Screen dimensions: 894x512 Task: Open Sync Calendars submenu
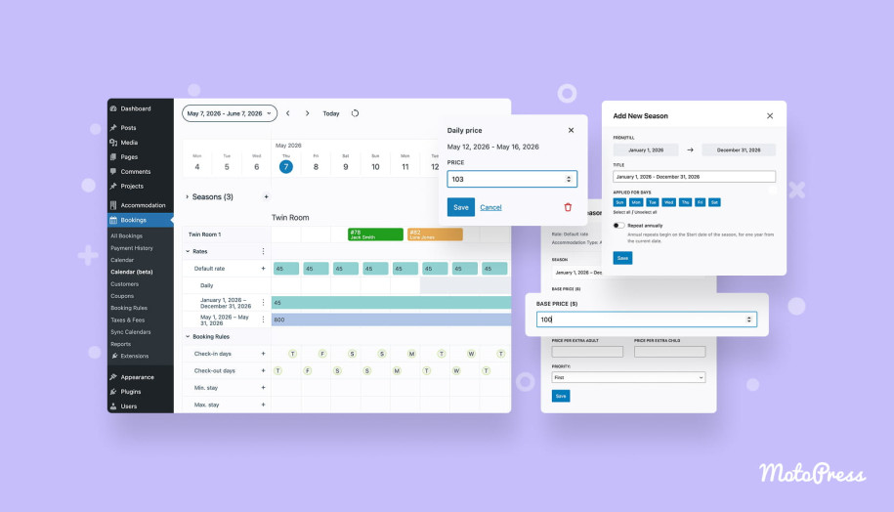click(x=131, y=332)
